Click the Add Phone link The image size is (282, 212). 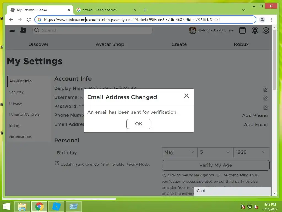255,115
